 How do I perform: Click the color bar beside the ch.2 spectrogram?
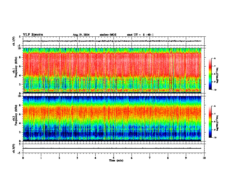pyautogui.click(x=210, y=122)
